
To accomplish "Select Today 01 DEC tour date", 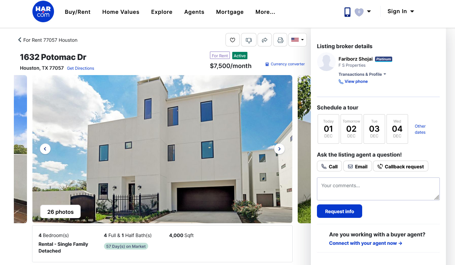I will pyautogui.click(x=328, y=129).
